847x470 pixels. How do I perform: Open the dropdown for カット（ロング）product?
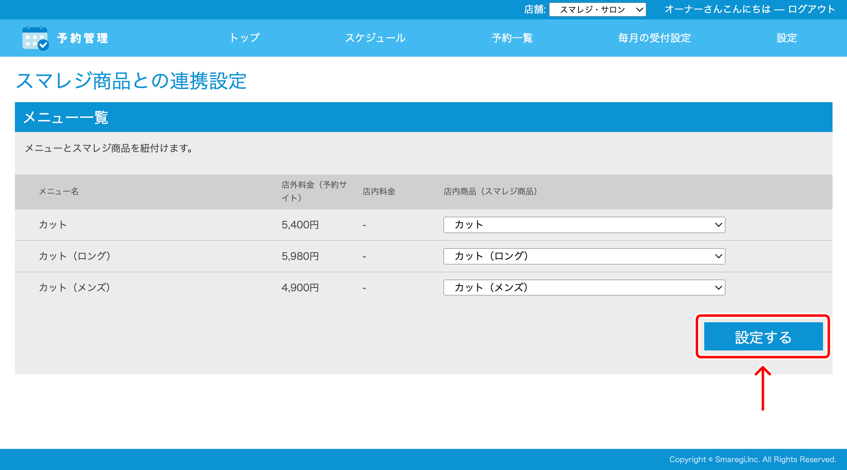[583, 256]
